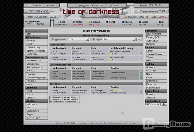
Task: Open the Start menu entry
Action: point(36,34)
